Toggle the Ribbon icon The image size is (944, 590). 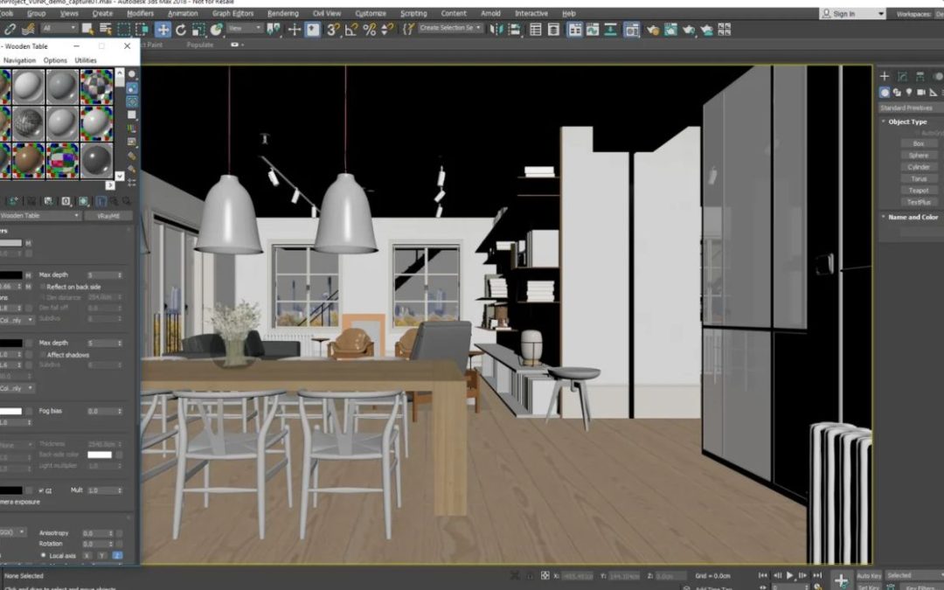coord(575,29)
